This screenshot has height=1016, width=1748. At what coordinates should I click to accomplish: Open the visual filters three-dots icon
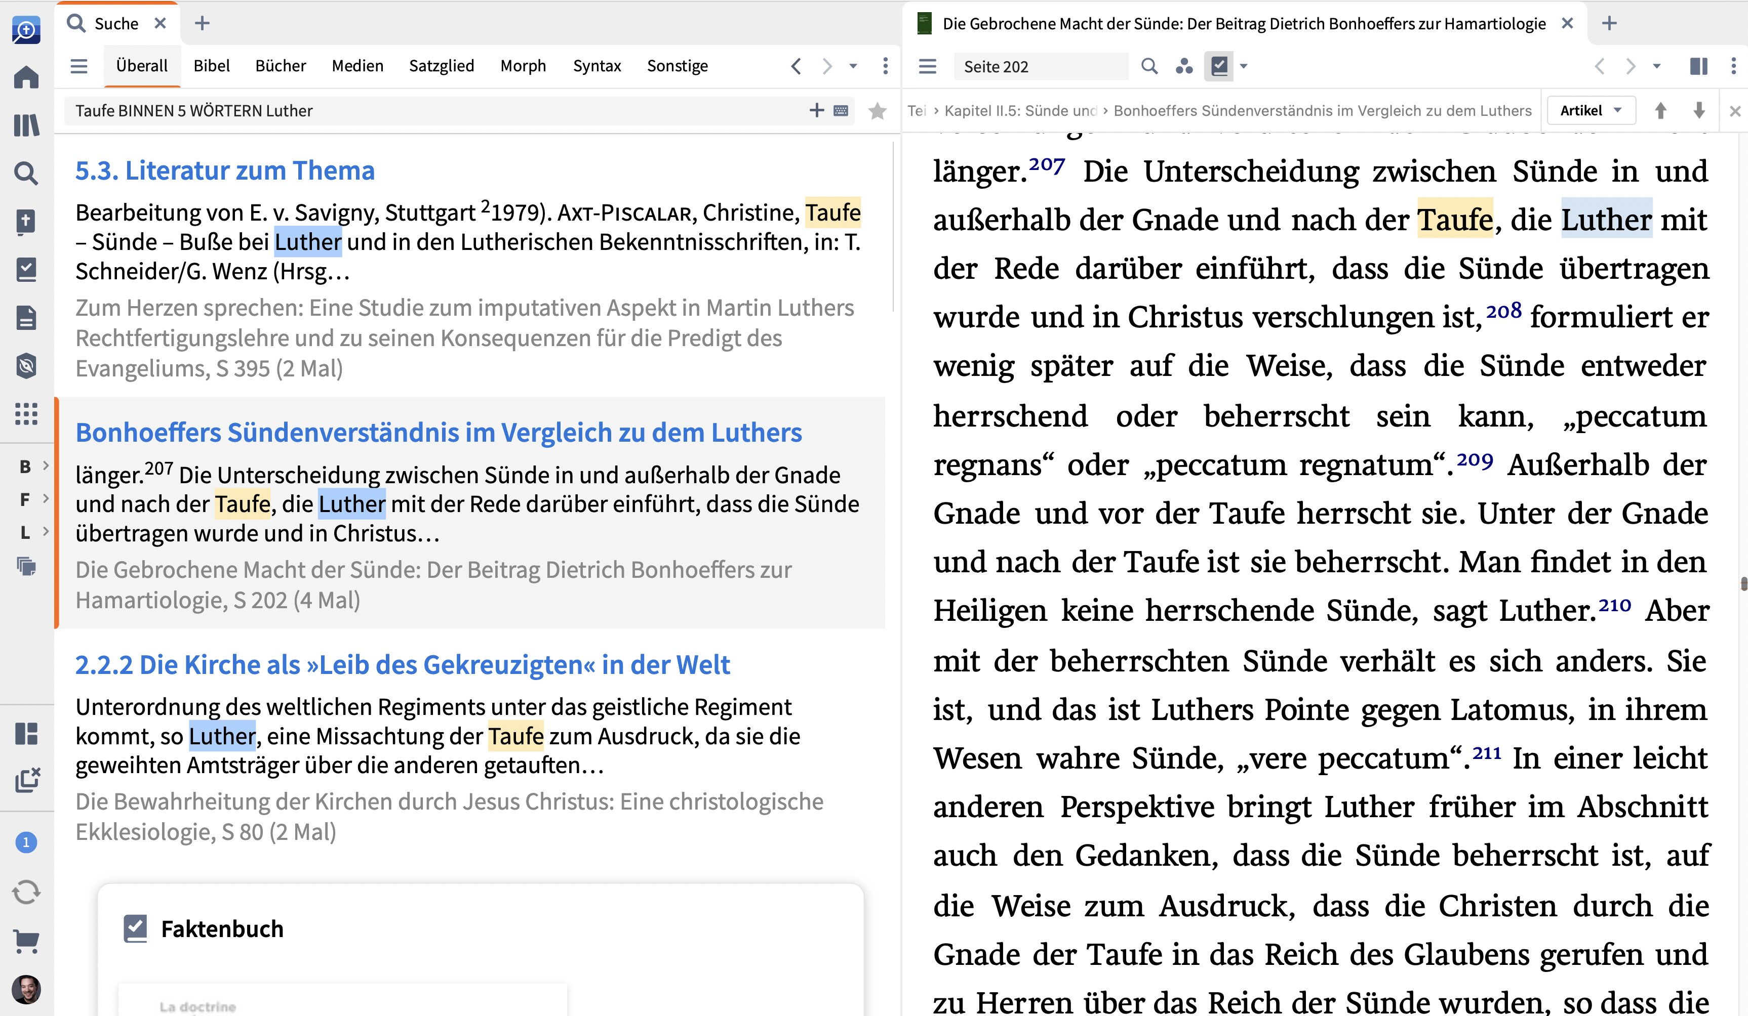(x=1184, y=66)
